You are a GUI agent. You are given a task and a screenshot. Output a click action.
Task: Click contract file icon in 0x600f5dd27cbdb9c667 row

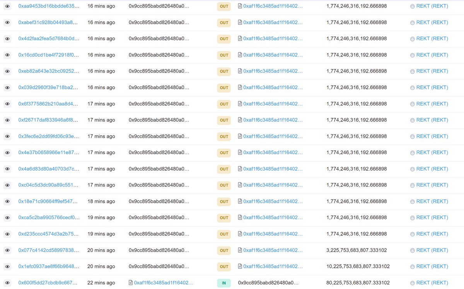point(131,283)
